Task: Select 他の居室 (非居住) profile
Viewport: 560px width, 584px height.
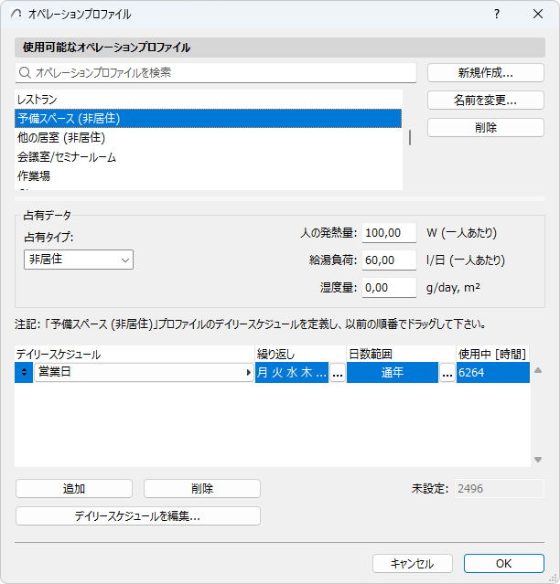Action: [60, 137]
